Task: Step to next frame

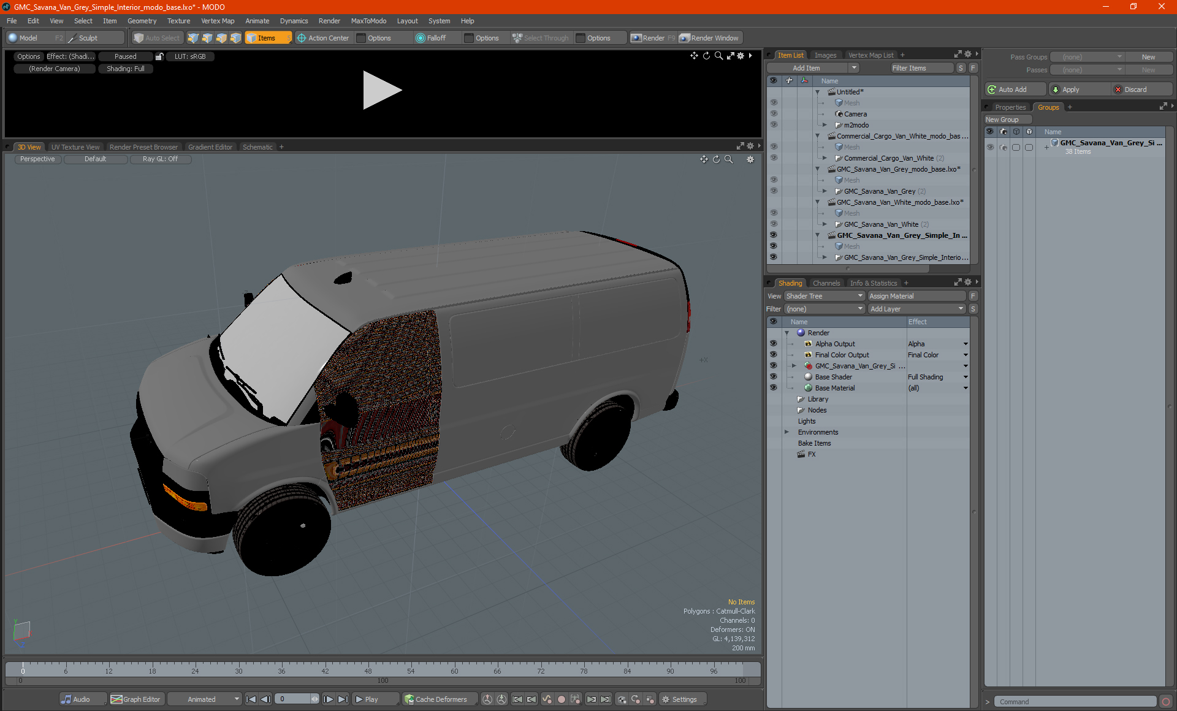Action: click(x=328, y=699)
